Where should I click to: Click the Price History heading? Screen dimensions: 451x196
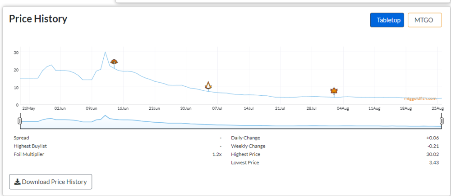click(x=38, y=19)
